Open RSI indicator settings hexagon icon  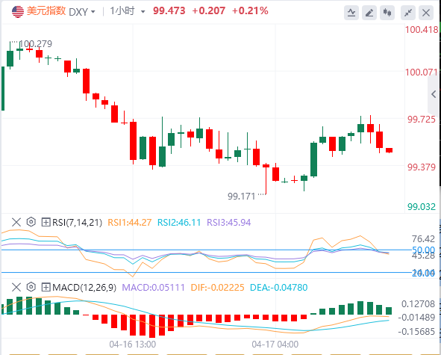tap(31, 222)
